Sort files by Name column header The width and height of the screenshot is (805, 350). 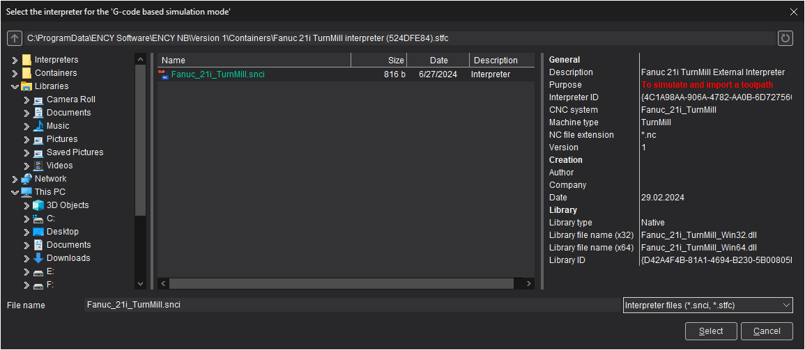(x=254, y=61)
